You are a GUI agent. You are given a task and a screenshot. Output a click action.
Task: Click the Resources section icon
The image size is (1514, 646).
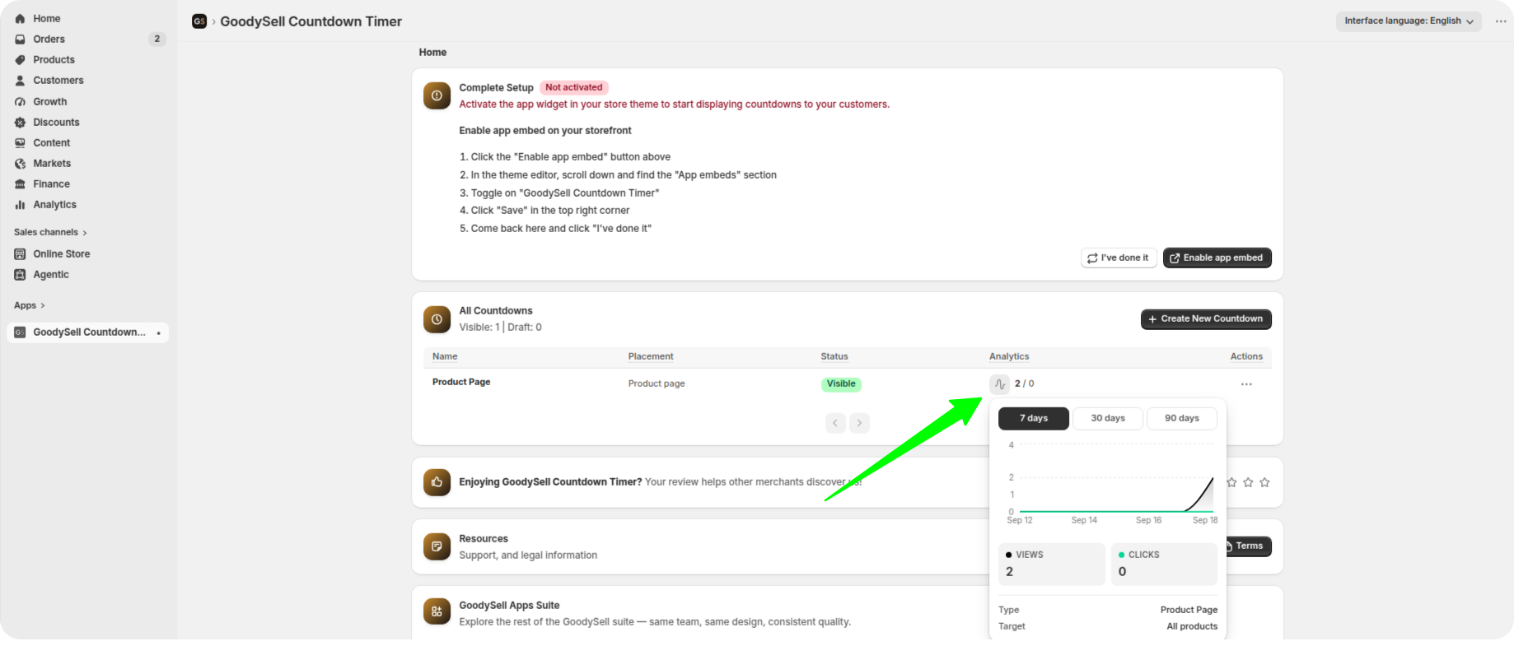[437, 546]
